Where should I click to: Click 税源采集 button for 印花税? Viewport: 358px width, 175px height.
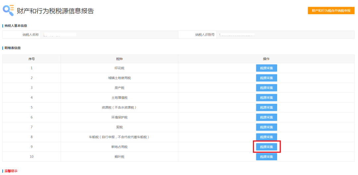266,68
